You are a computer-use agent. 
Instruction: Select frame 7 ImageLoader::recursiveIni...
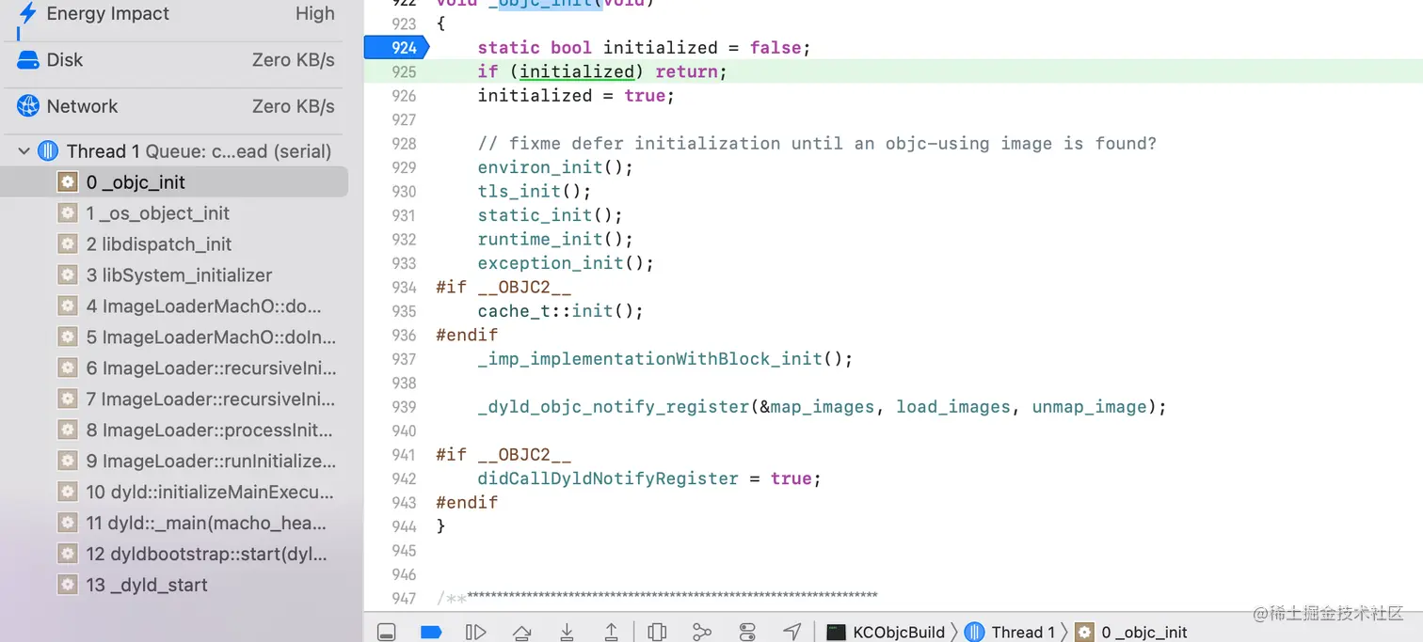[174, 399]
